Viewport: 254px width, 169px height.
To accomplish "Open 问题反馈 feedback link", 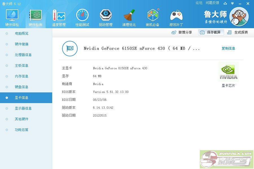I will 212,3.
